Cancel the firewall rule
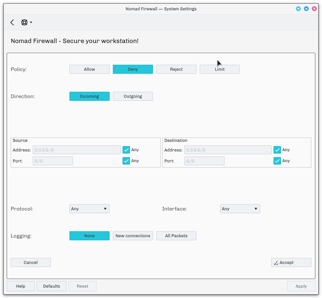This screenshot has height=298, width=322. (x=31, y=262)
